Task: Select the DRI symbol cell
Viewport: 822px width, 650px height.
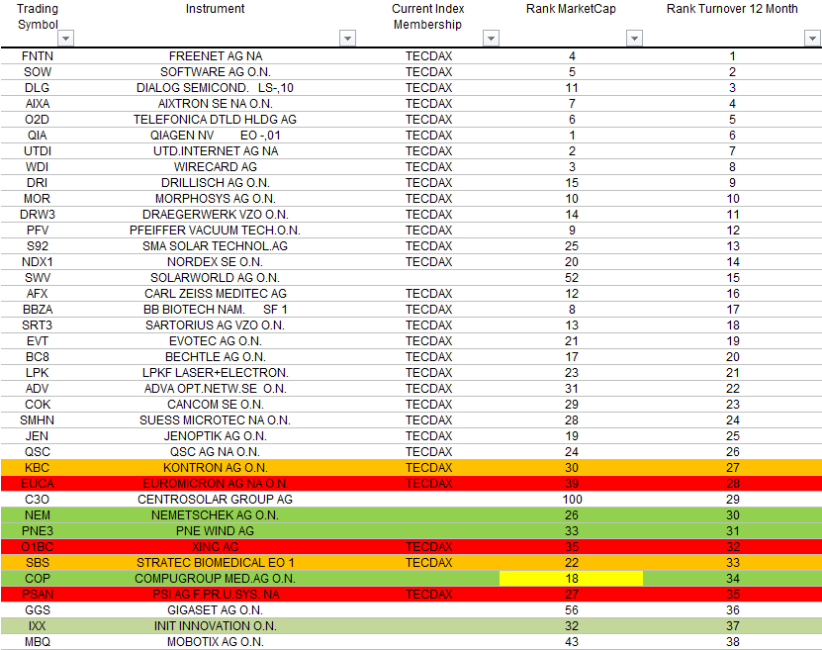Action: [x=38, y=182]
